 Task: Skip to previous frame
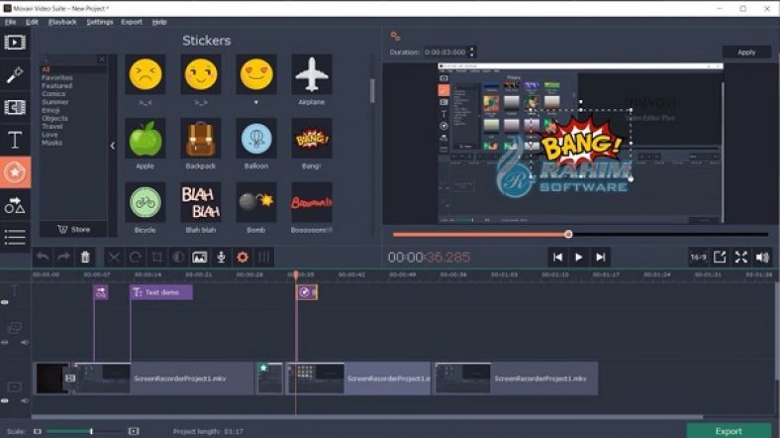click(557, 257)
